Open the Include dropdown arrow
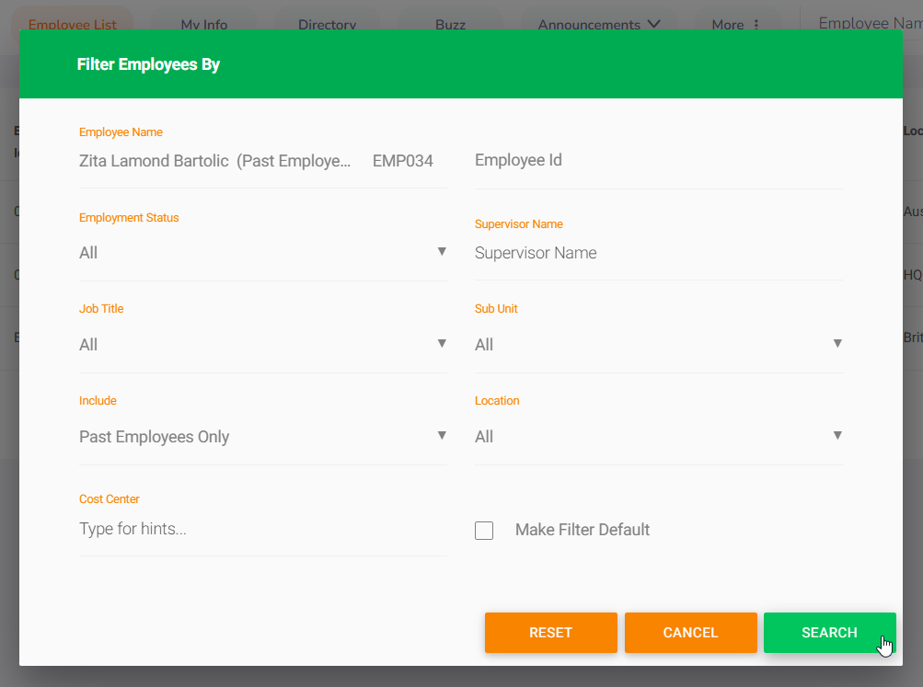Image resolution: width=923 pixels, height=687 pixels. tap(442, 436)
